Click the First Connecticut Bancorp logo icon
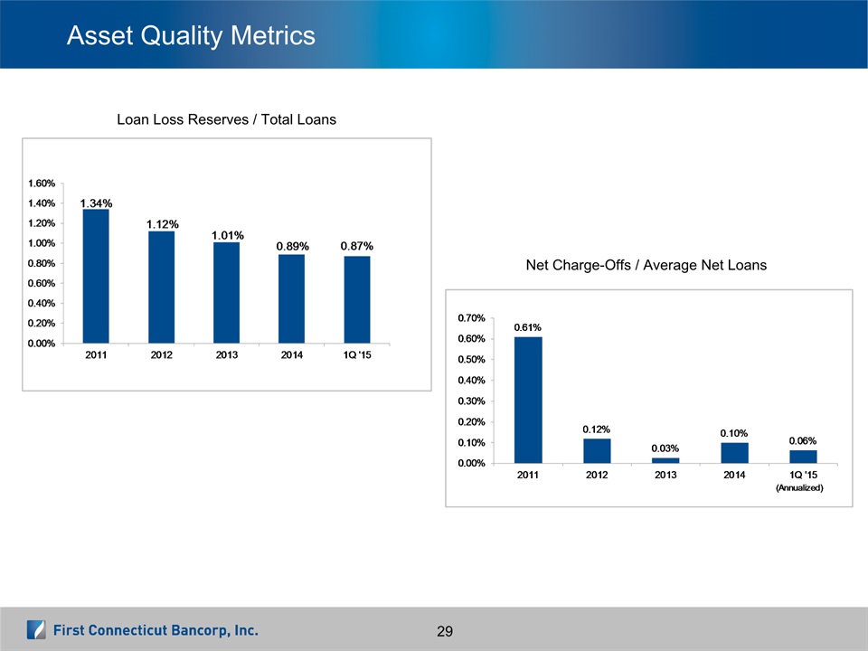The width and height of the screenshot is (868, 651). [x=36, y=630]
